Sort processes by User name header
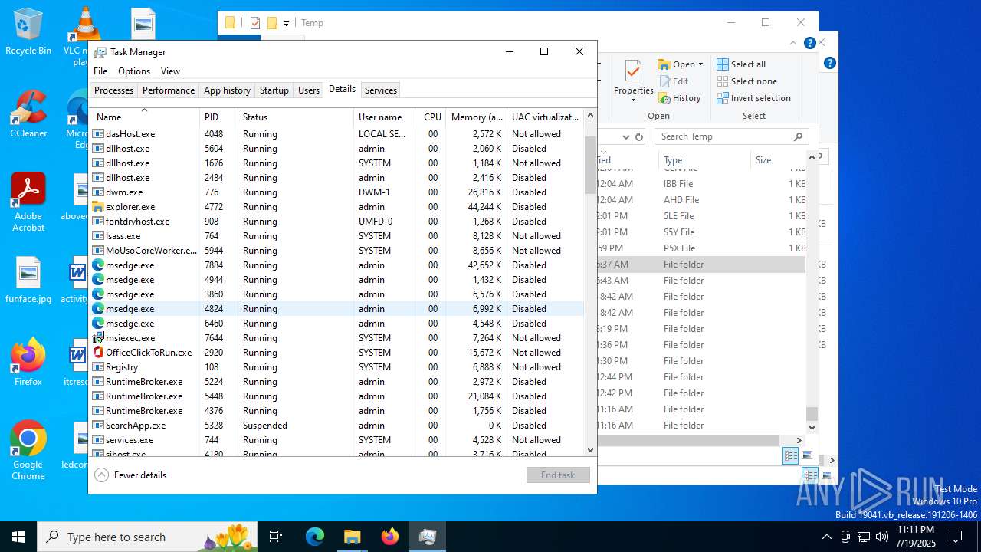 (x=385, y=117)
